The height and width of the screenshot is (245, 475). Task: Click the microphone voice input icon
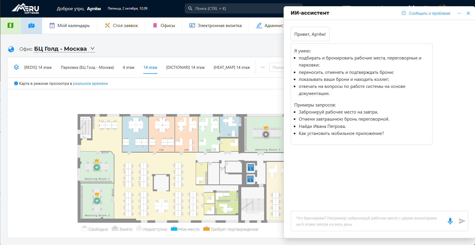point(450,221)
